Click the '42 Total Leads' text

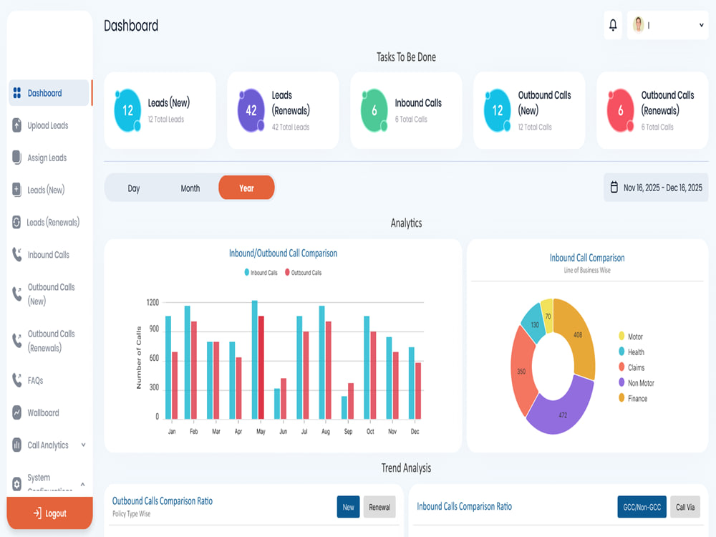pos(291,127)
